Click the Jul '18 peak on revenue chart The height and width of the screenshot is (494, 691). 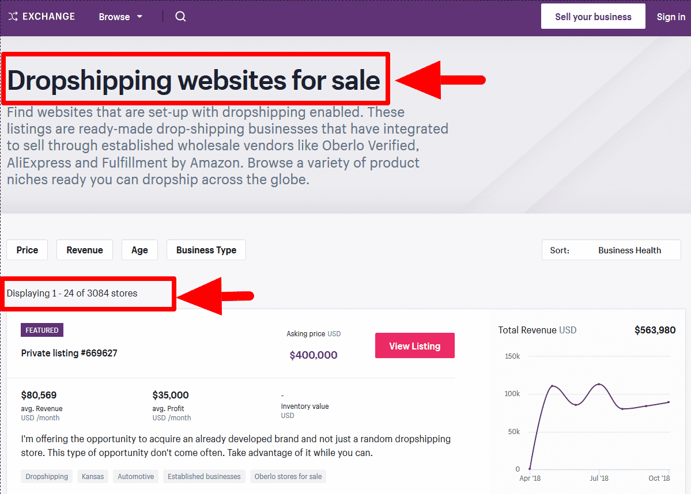coord(599,384)
